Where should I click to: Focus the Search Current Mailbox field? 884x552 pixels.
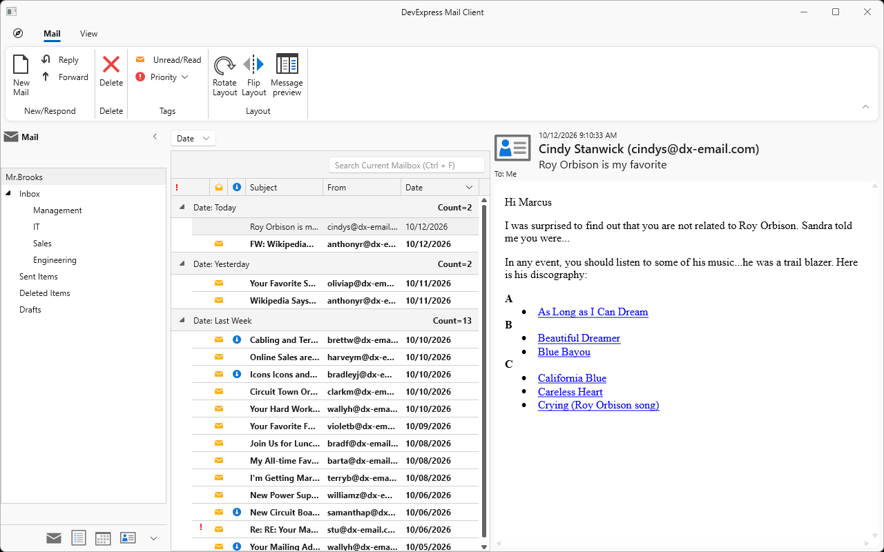point(407,165)
